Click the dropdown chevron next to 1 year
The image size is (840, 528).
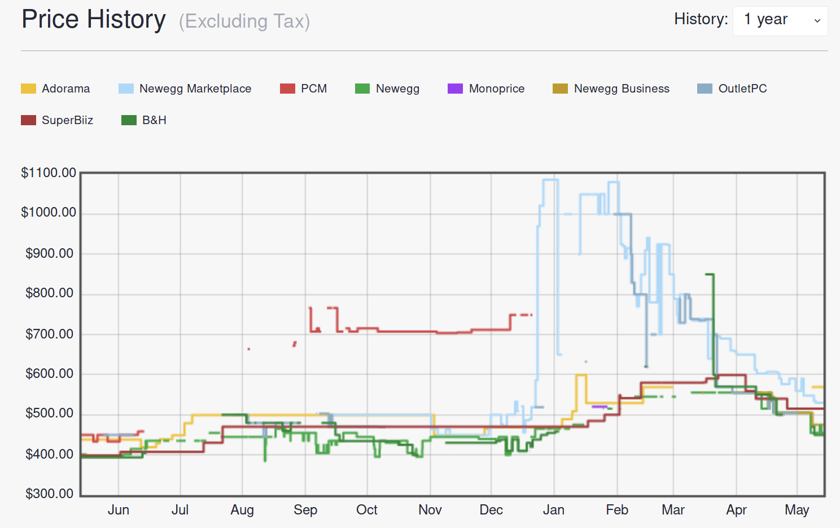pos(817,21)
